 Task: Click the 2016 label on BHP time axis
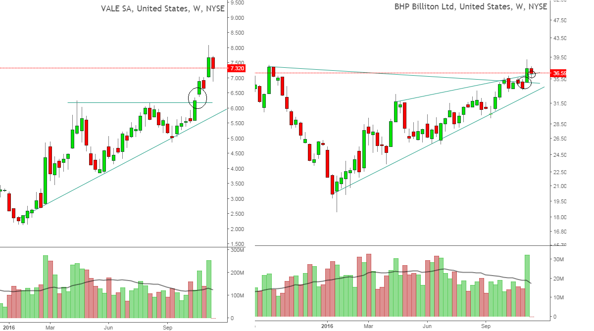[328, 326]
